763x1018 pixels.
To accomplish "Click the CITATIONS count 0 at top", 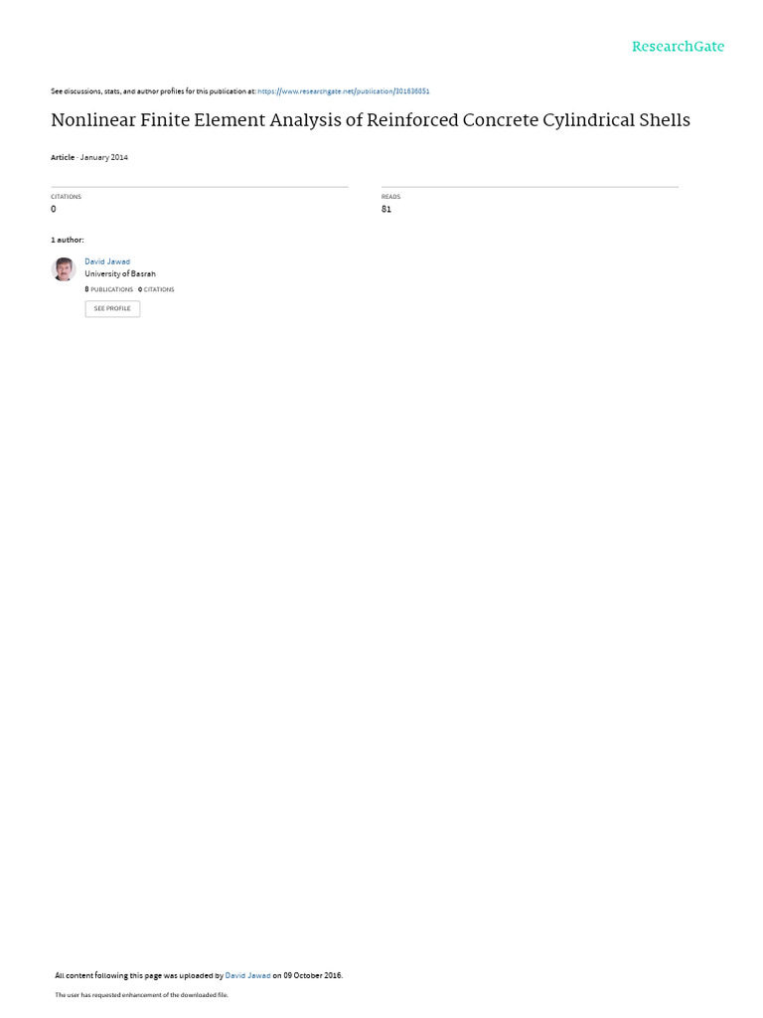I will coord(54,209).
